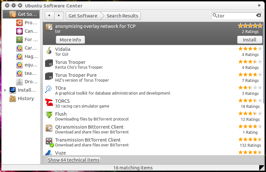Screen dimensions: 266x172
Task: Expand the Installed Software tree section
Action: pos(5,90)
